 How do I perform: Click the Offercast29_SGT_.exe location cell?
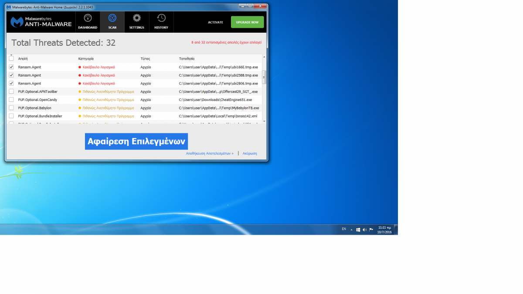coord(218,91)
